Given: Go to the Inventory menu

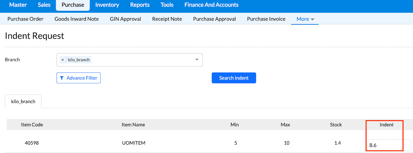Looking at the screenshot, I should click(x=107, y=5).
